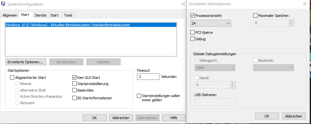Uncheck Kein GUI-Start option
Image resolution: width=311 pixels, height=124 pixels.
click(x=74, y=78)
